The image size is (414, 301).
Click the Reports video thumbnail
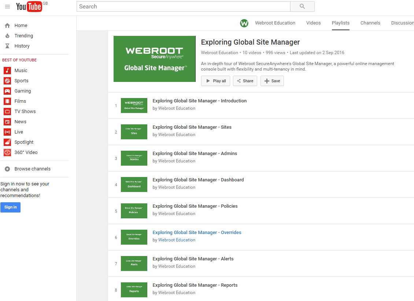coord(134,290)
